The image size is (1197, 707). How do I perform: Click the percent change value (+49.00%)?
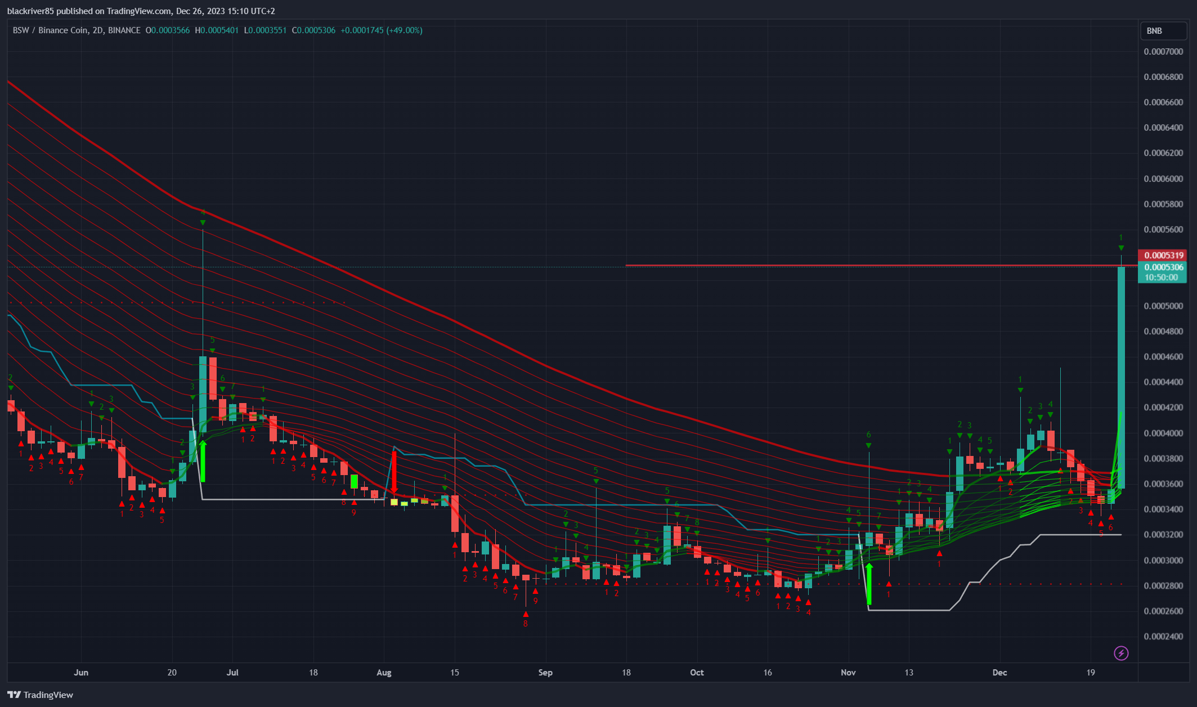pyautogui.click(x=404, y=30)
